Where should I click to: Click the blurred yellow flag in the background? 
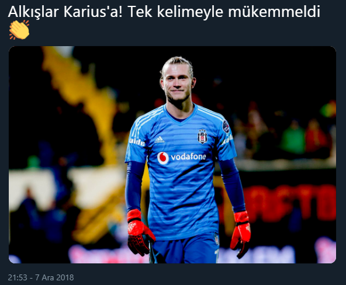click(81, 88)
